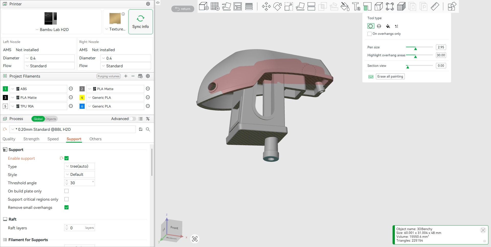The image size is (491, 247).
Task: Add a filament with the plus icon
Action: tap(126, 76)
